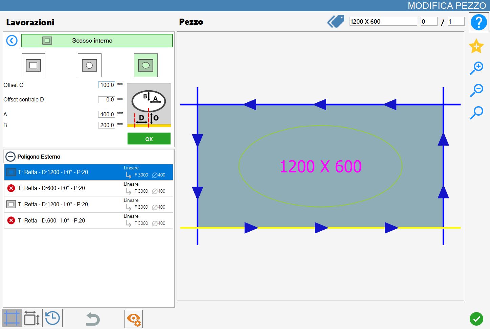Open the history clock icon
This screenshot has width=490, height=329.
click(52, 318)
